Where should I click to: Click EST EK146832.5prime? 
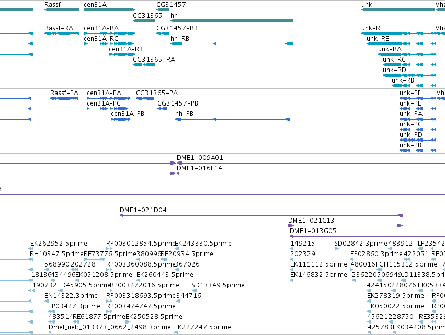(318, 275)
